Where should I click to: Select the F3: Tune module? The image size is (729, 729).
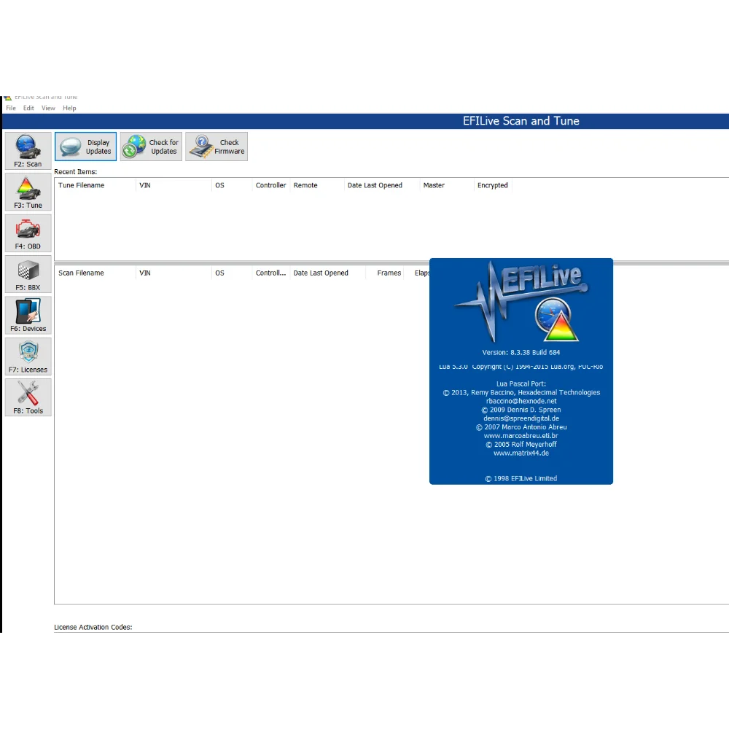[27, 191]
